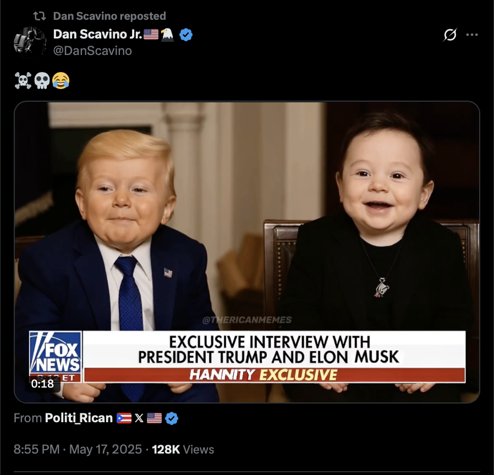
Task: Click the skull and crossbones emoji
Action: tap(23, 81)
